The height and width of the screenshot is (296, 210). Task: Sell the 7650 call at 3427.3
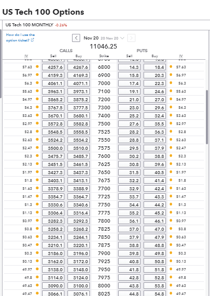tap(53, 173)
